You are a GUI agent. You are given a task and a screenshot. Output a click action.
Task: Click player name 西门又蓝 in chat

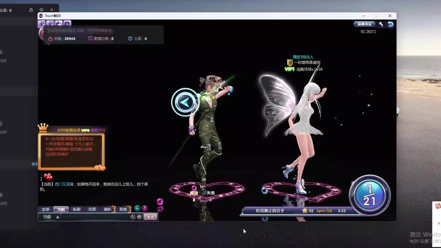pyautogui.click(x=62, y=184)
